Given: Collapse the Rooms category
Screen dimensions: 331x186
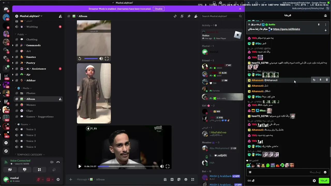Looking at the screenshot, I should point(24,124).
